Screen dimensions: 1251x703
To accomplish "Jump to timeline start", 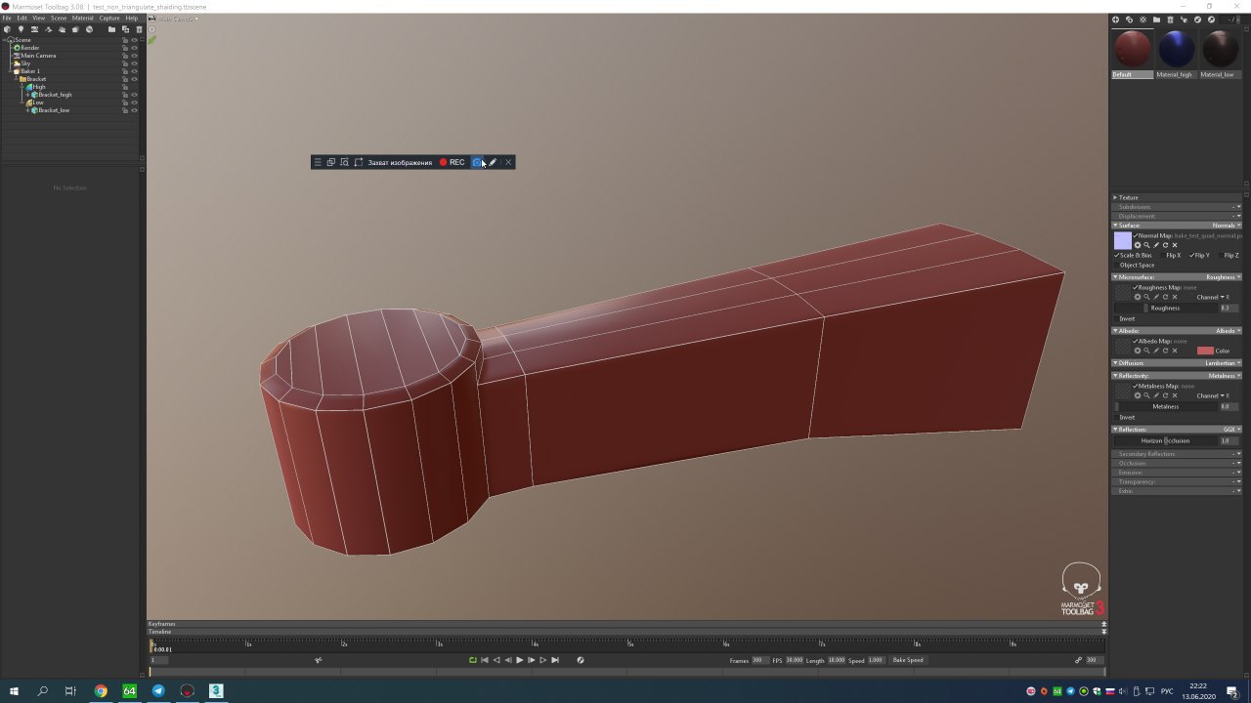I will [484, 660].
